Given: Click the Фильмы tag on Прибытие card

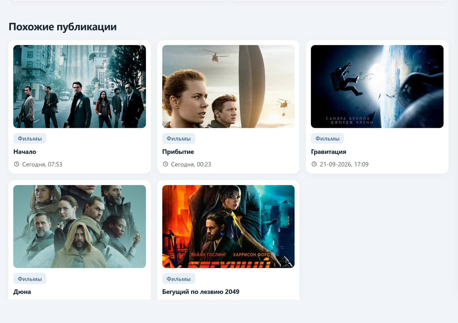Looking at the screenshot, I should click(x=179, y=138).
